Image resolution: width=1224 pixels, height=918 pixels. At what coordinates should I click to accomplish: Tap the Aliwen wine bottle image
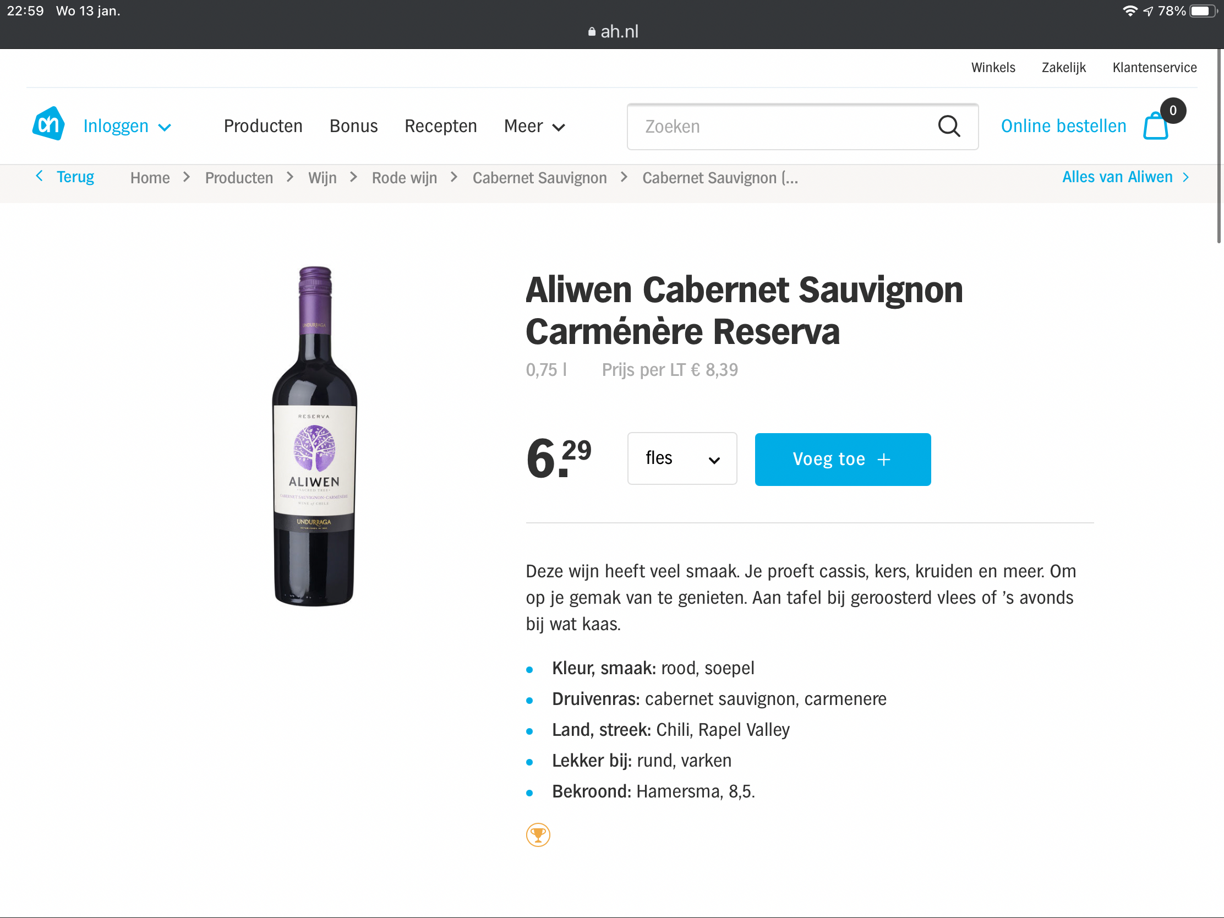[x=314, y=436]
